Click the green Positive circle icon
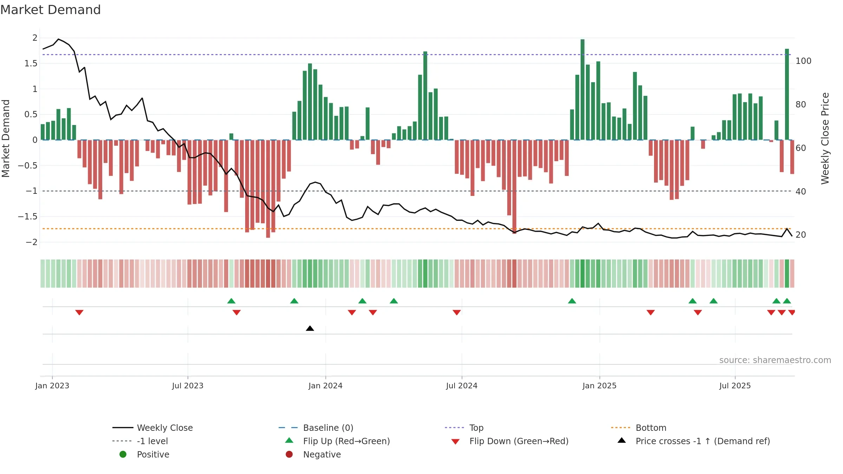The height and width of the screenshot is (474, 843). 123,454
